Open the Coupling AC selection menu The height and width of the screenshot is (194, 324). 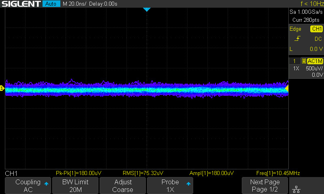(x=28, y=186)
